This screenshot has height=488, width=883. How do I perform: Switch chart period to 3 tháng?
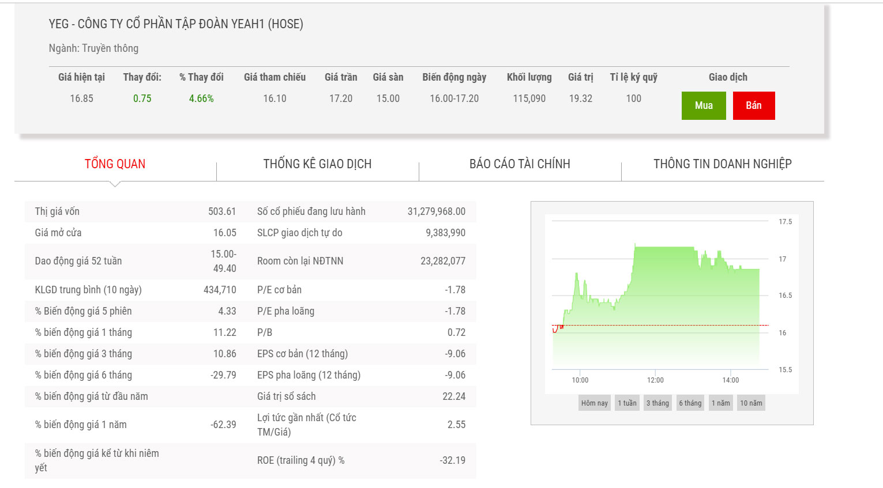click(x=657, y=403)
